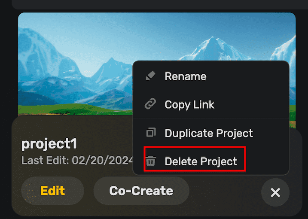This screenshot has height=219, width=308.
Task: Click the project1 title text
Action: click(49, 144)
